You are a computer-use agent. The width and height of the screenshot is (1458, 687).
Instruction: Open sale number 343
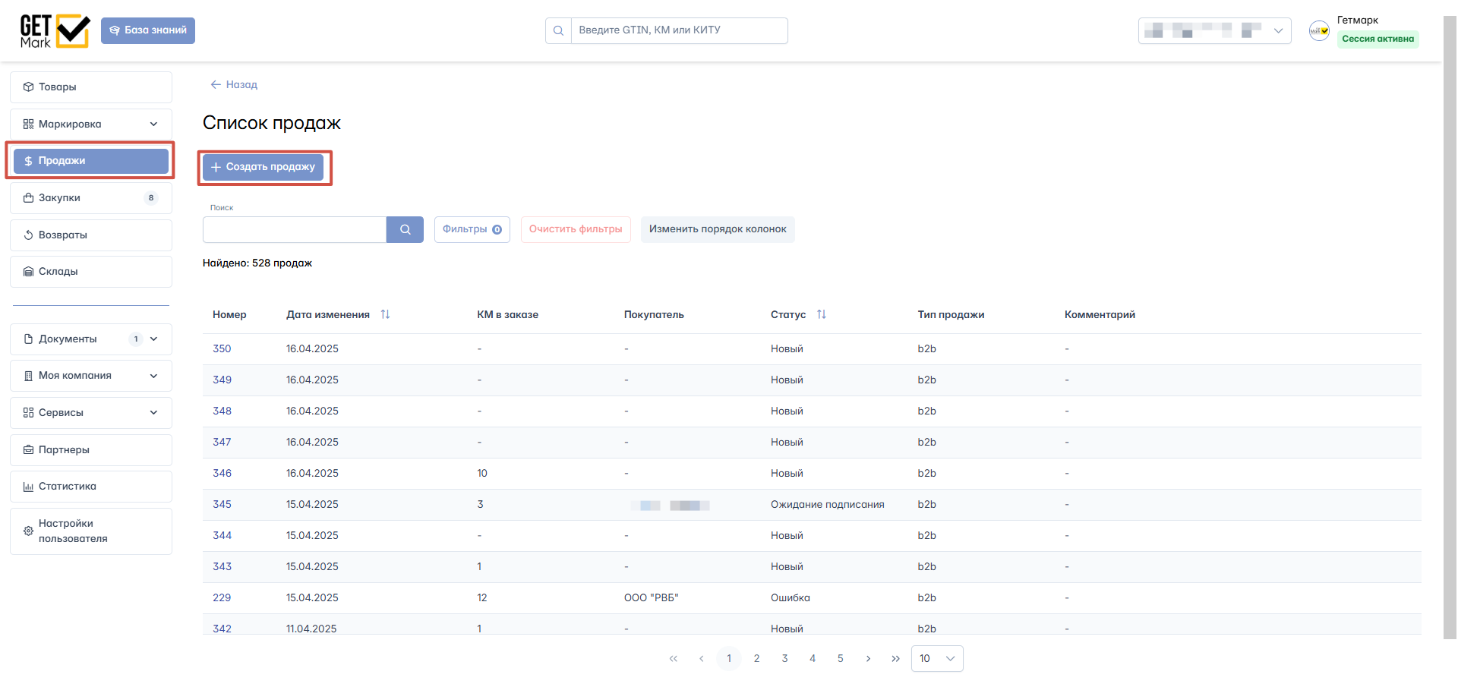(x=222, y=567)
